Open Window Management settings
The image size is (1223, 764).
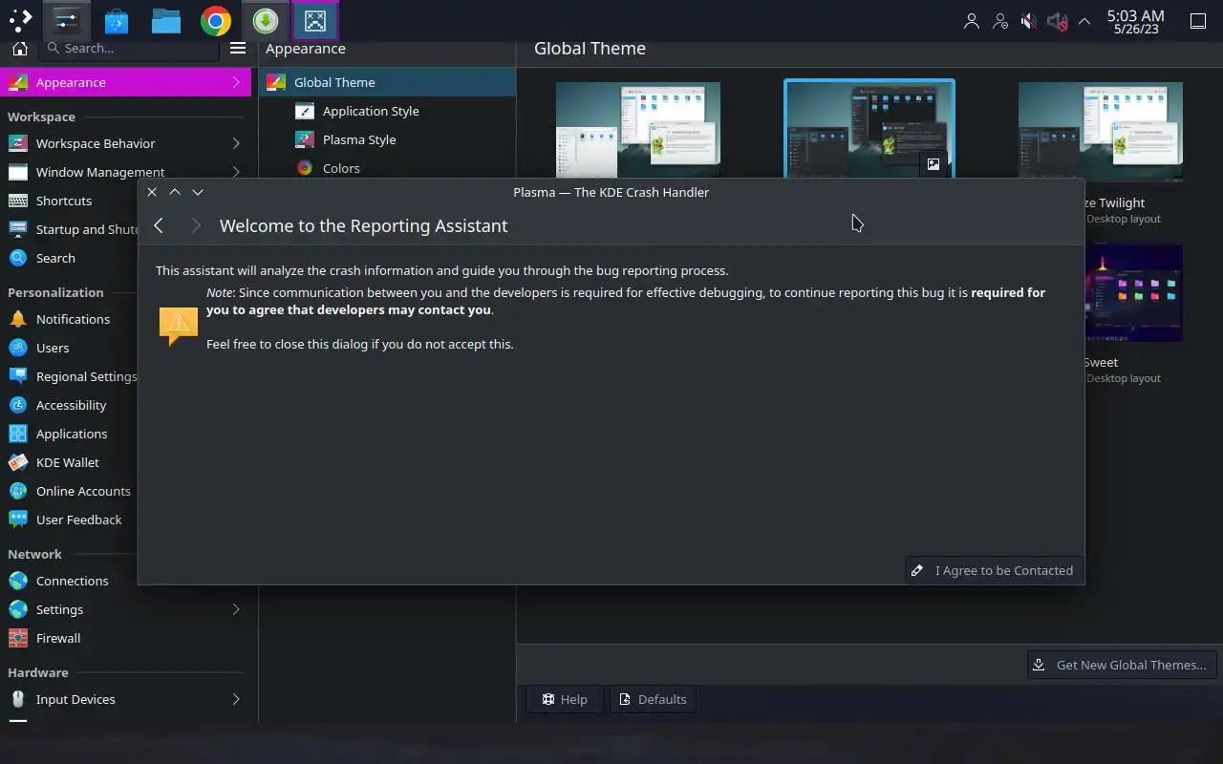click(x=125, y=172)
